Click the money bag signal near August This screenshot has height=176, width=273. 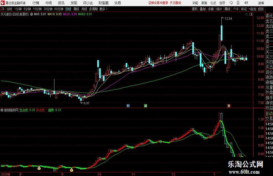(x=39, y=168)
